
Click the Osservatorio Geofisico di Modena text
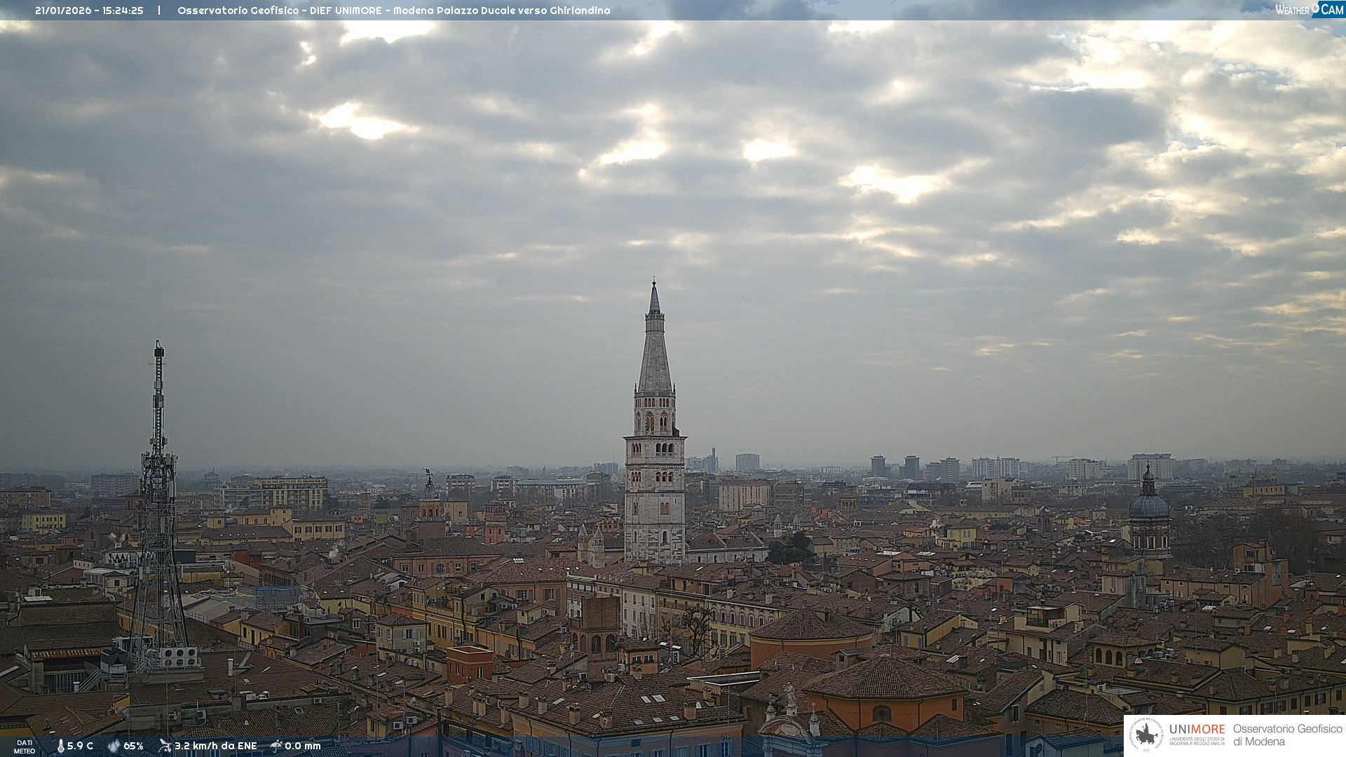[x=1287, y=735]
